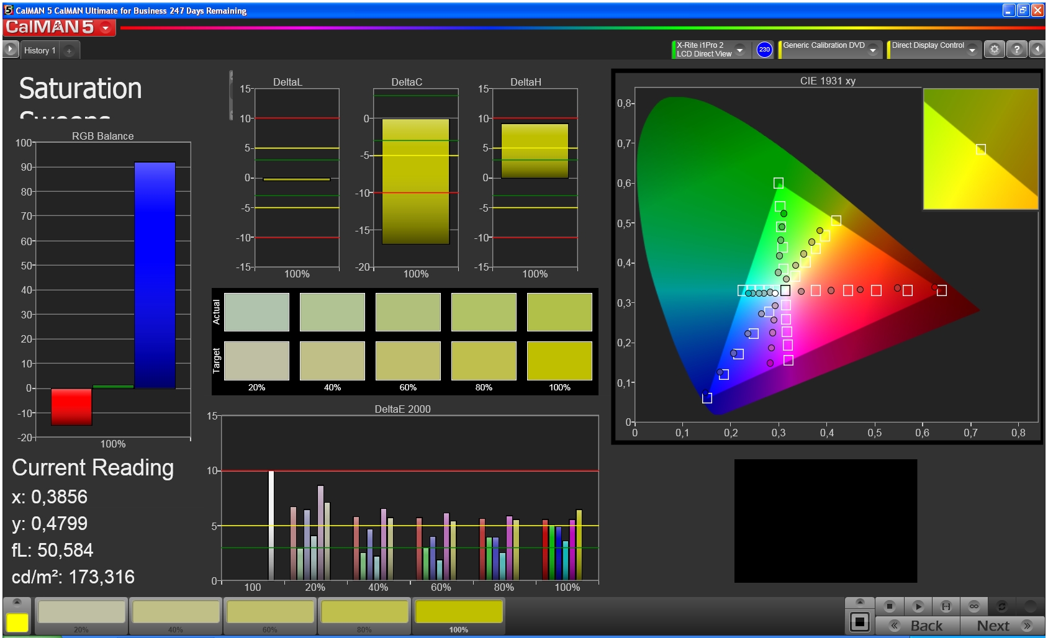The image size is (1048, 638).
Task: Click the blue 230 meter status indicator
Action: pos(764,50)
